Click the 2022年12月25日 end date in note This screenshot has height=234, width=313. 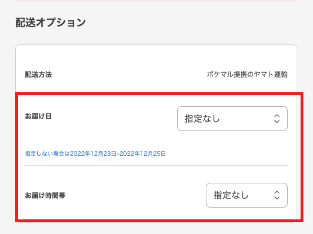(x=143, y=154)
